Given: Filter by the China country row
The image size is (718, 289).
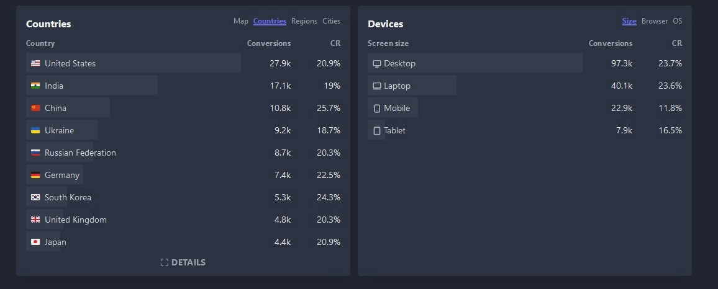Looking at the screenshot, I should pos(183,108).
